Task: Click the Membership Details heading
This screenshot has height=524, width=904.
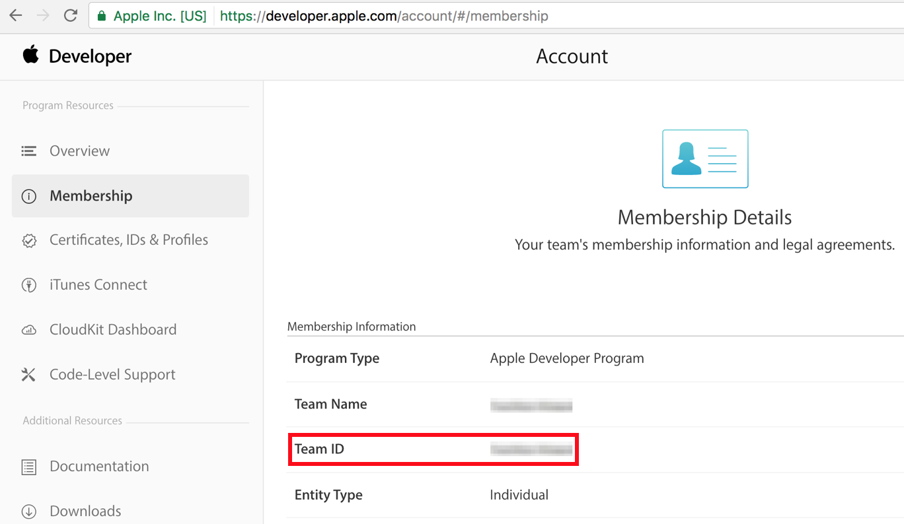Action: coord(704,217)
